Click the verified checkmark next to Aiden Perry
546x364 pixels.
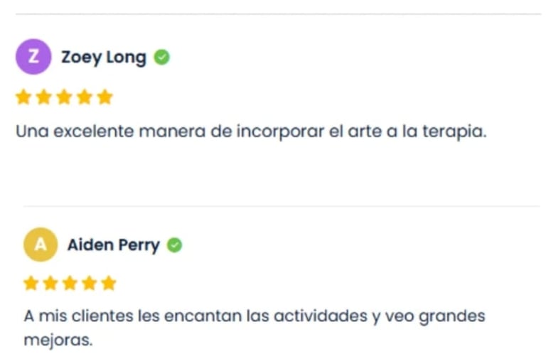(174, 245)
